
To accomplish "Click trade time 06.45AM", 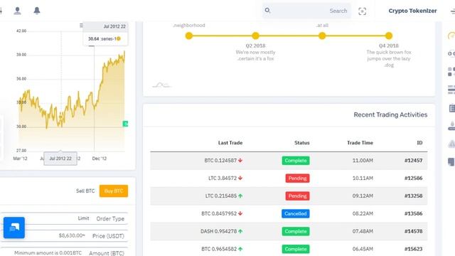I will coord(363,249).
